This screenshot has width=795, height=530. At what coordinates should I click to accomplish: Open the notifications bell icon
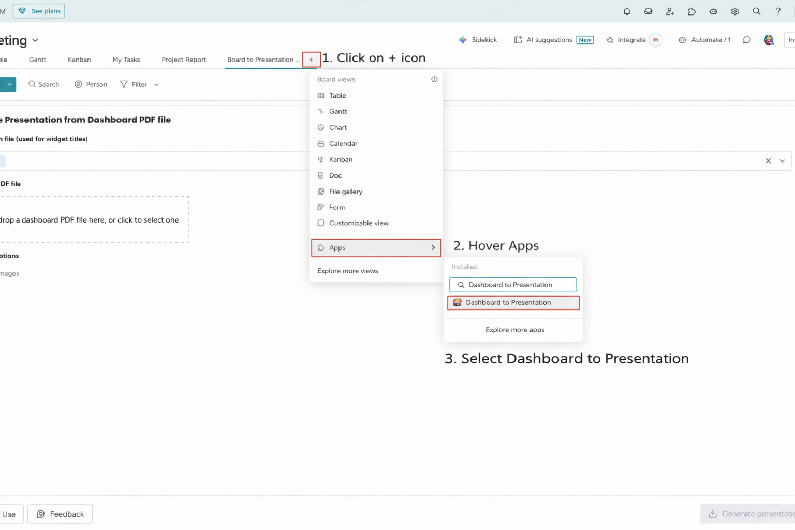626,11
